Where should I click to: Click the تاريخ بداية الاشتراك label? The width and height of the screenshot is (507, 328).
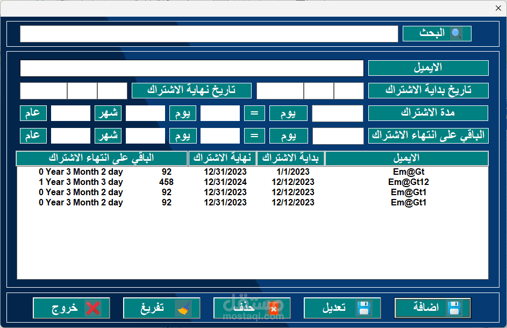pos(428,90)
